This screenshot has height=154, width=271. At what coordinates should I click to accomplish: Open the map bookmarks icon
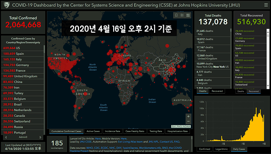point(176,15)
